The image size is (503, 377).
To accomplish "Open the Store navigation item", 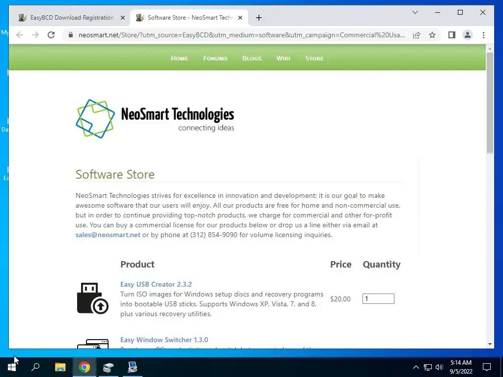I will click(x=314, y=58).
